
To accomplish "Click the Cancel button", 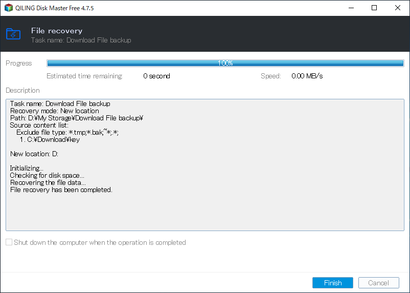I will 378,283.
